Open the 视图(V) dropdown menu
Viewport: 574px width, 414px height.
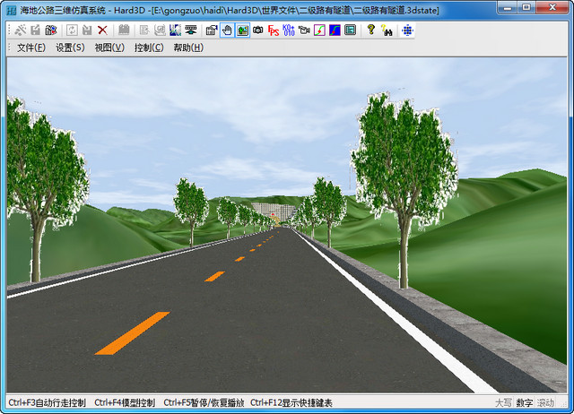pos(109,47)
